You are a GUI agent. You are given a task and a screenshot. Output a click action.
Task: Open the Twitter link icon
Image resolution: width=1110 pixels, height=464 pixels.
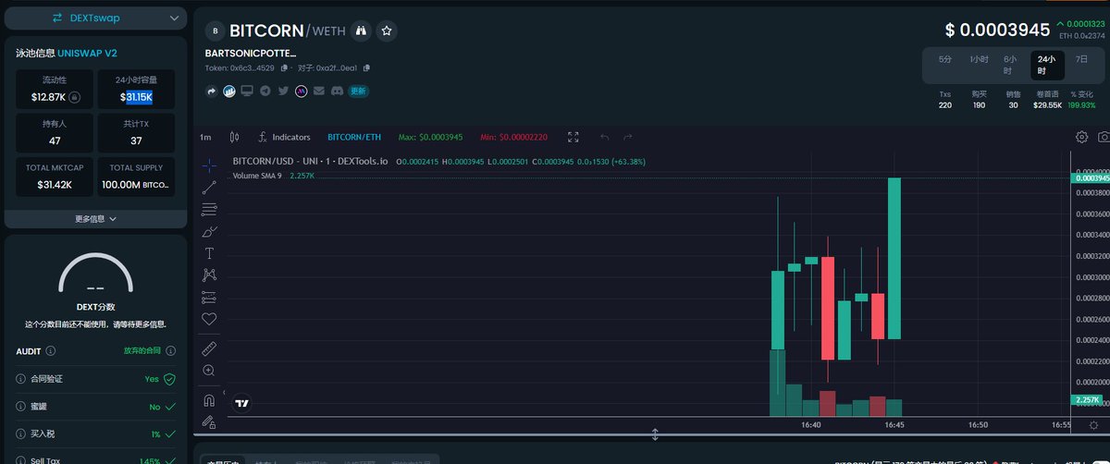pos(283,91)
